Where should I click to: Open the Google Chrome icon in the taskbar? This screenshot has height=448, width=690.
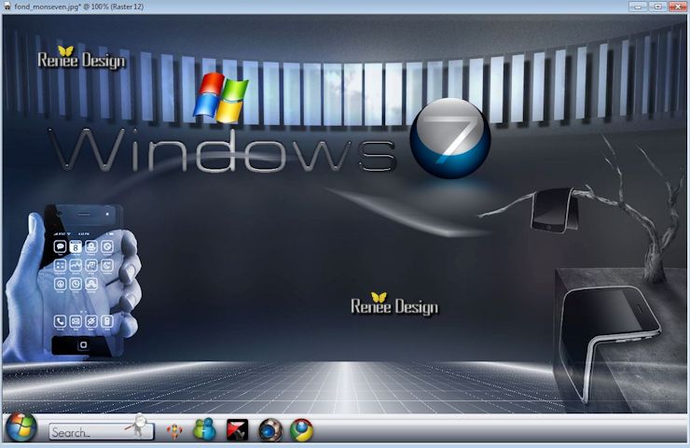tap(301, 430)
